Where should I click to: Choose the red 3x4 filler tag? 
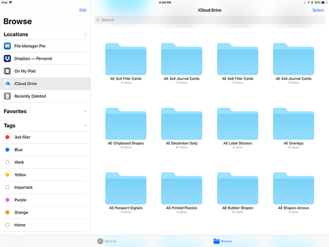(7, 137)
